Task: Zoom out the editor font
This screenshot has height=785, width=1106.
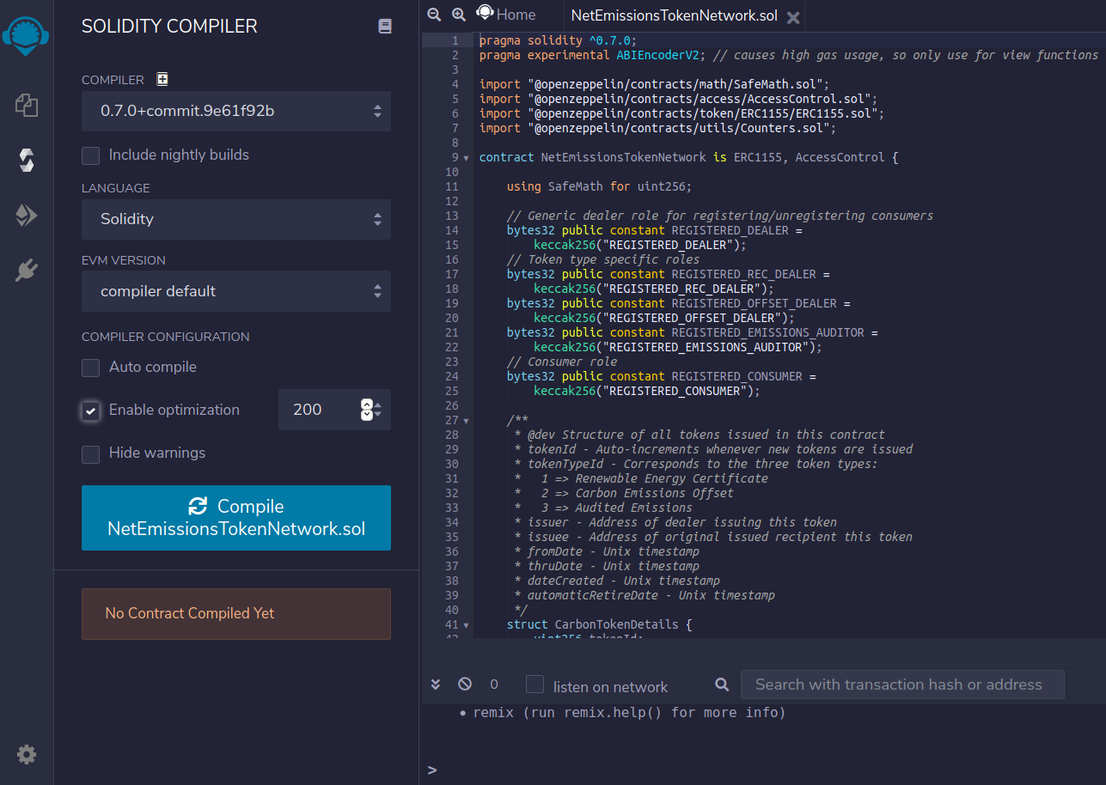Action: 434,15
